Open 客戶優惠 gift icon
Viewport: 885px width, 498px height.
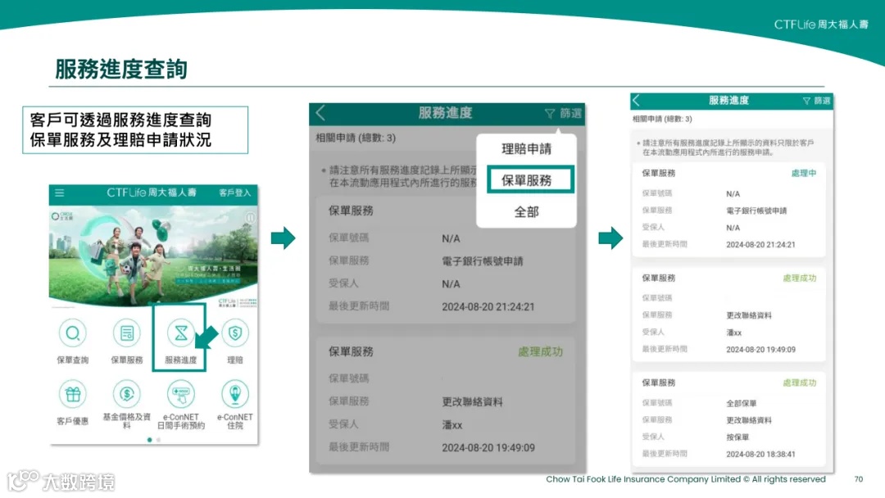point(73,394)
